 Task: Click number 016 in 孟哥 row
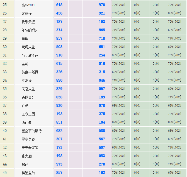coord(102,63)
